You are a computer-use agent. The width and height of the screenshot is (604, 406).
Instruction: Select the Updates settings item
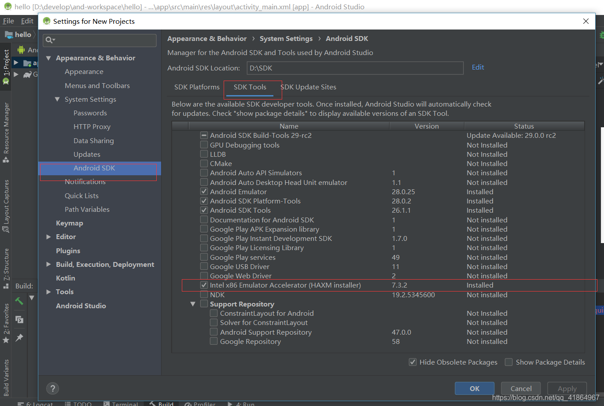click(87, 155)
